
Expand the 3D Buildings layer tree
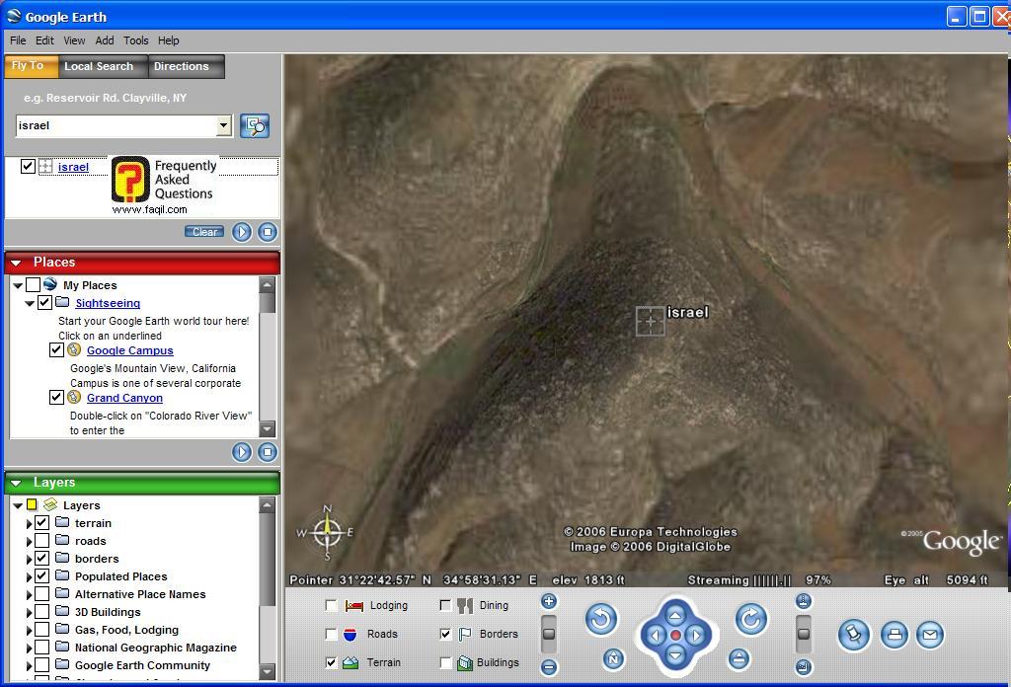click(x=29, y=612)
